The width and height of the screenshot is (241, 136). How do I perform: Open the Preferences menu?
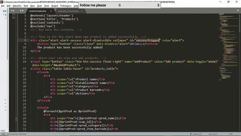[x=66, y=6]
